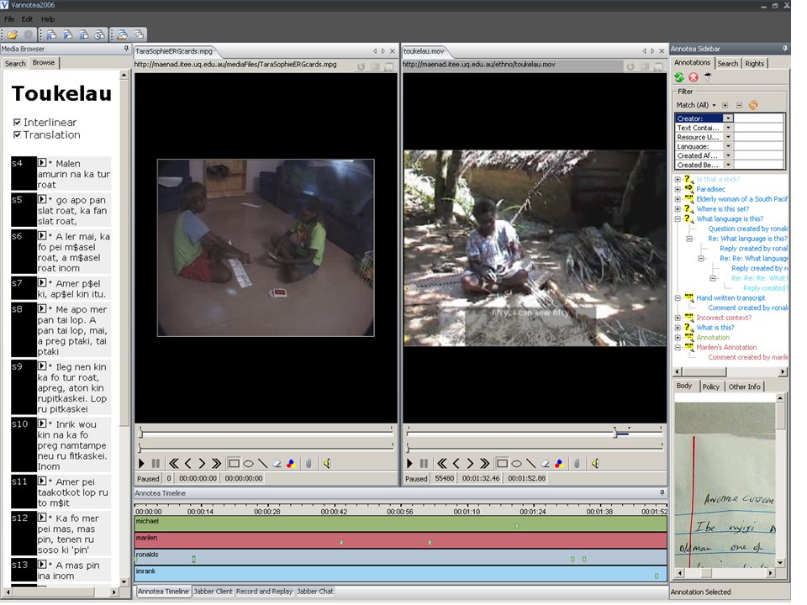Select line drawing tool in TaraSophieERGcards player
This screenshot has width=807, height=605.
(x=262, y=464)
